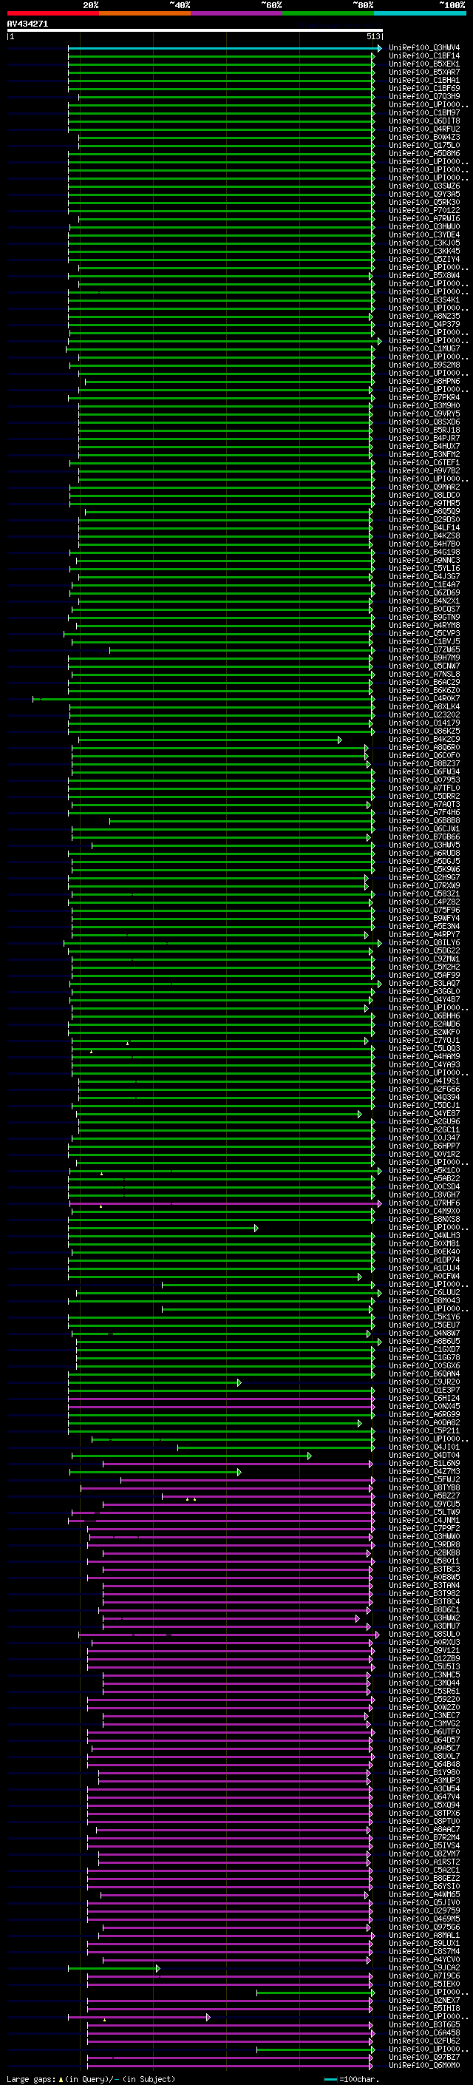The image size is (473, 2085).
Task: Click the UniRef100_C6LUU2 label
Action: pos(424,1293)
